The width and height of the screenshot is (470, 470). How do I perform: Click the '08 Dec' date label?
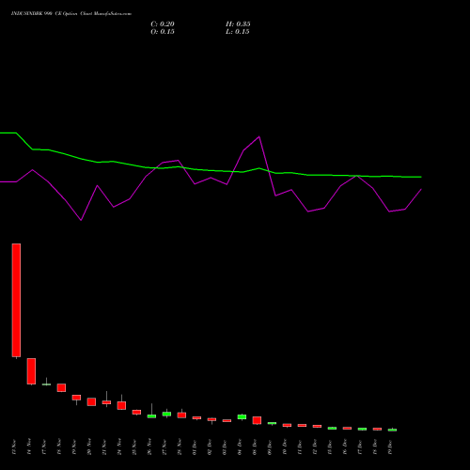point(255,447)
